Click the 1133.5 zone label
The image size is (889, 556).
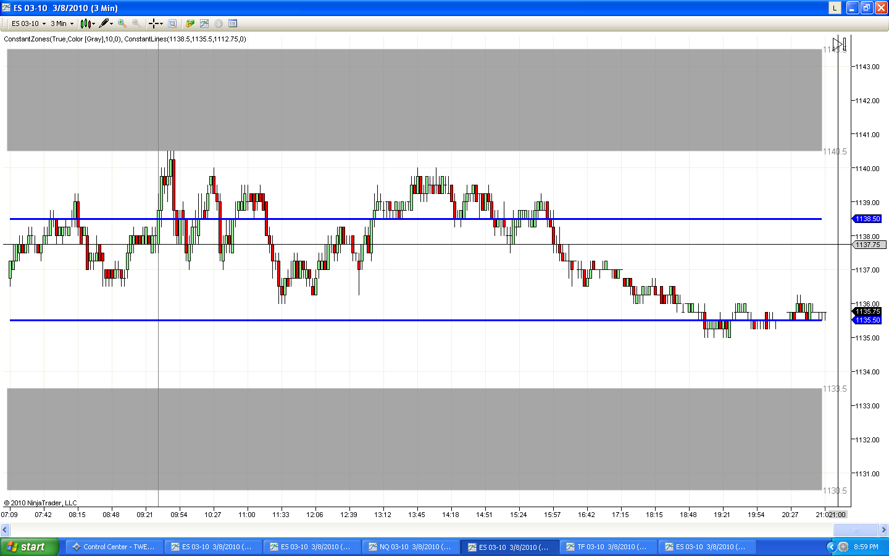835,389
